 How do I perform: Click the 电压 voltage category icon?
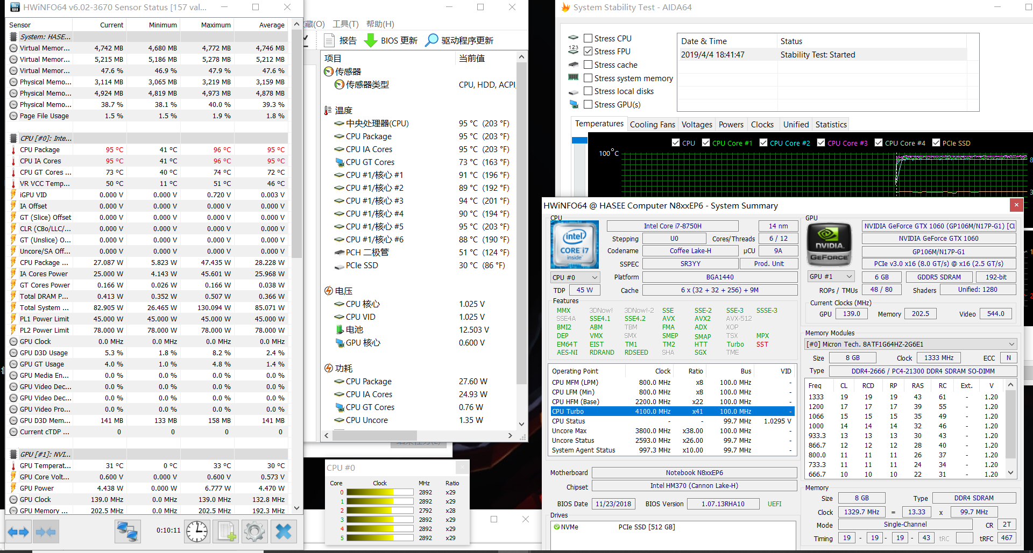pyautogui.click(x=329, y=291)
